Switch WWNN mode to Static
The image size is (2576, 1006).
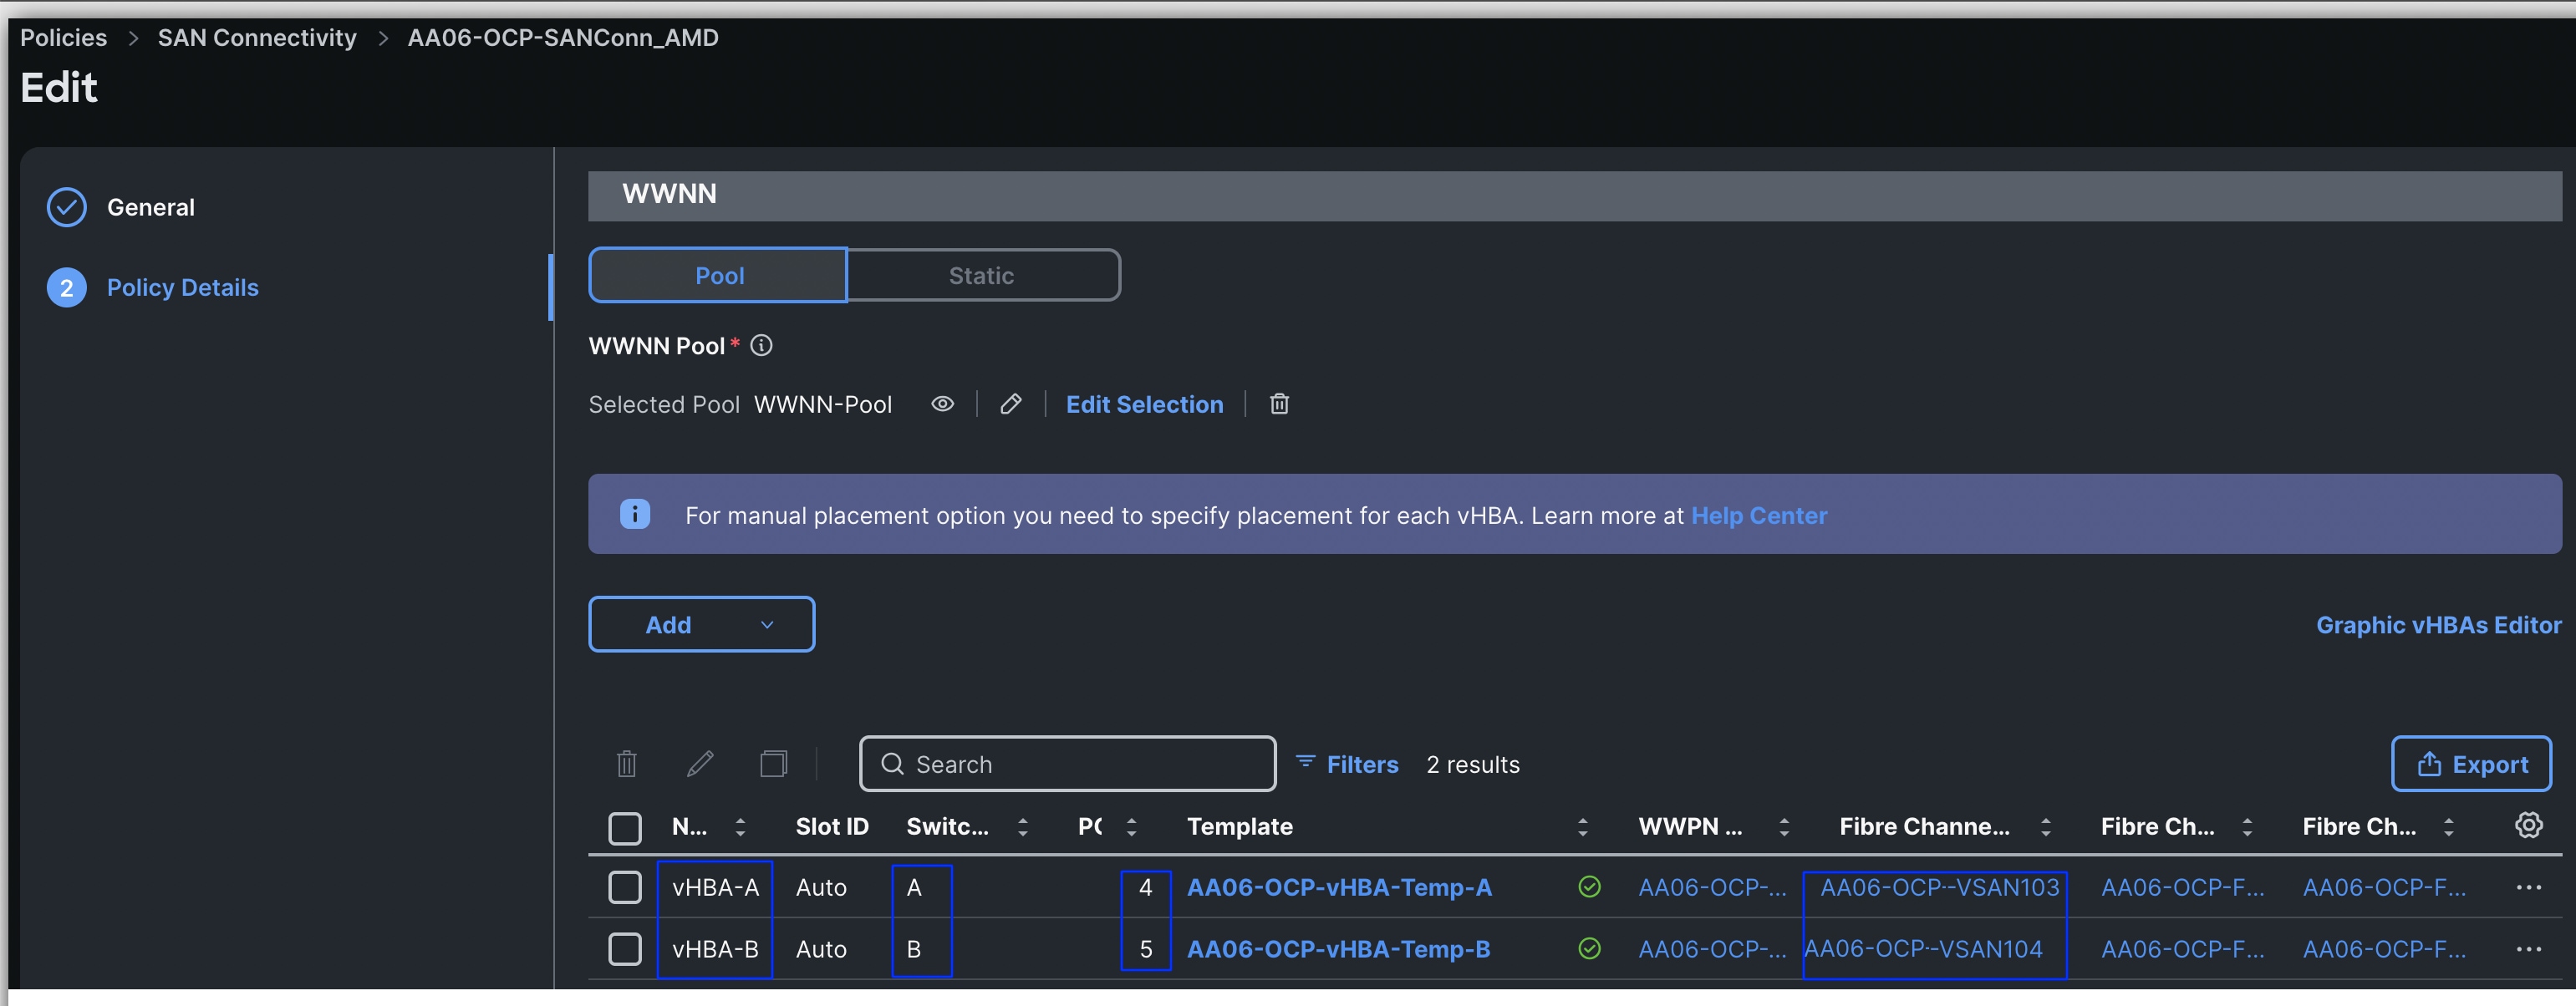[982, 275]
